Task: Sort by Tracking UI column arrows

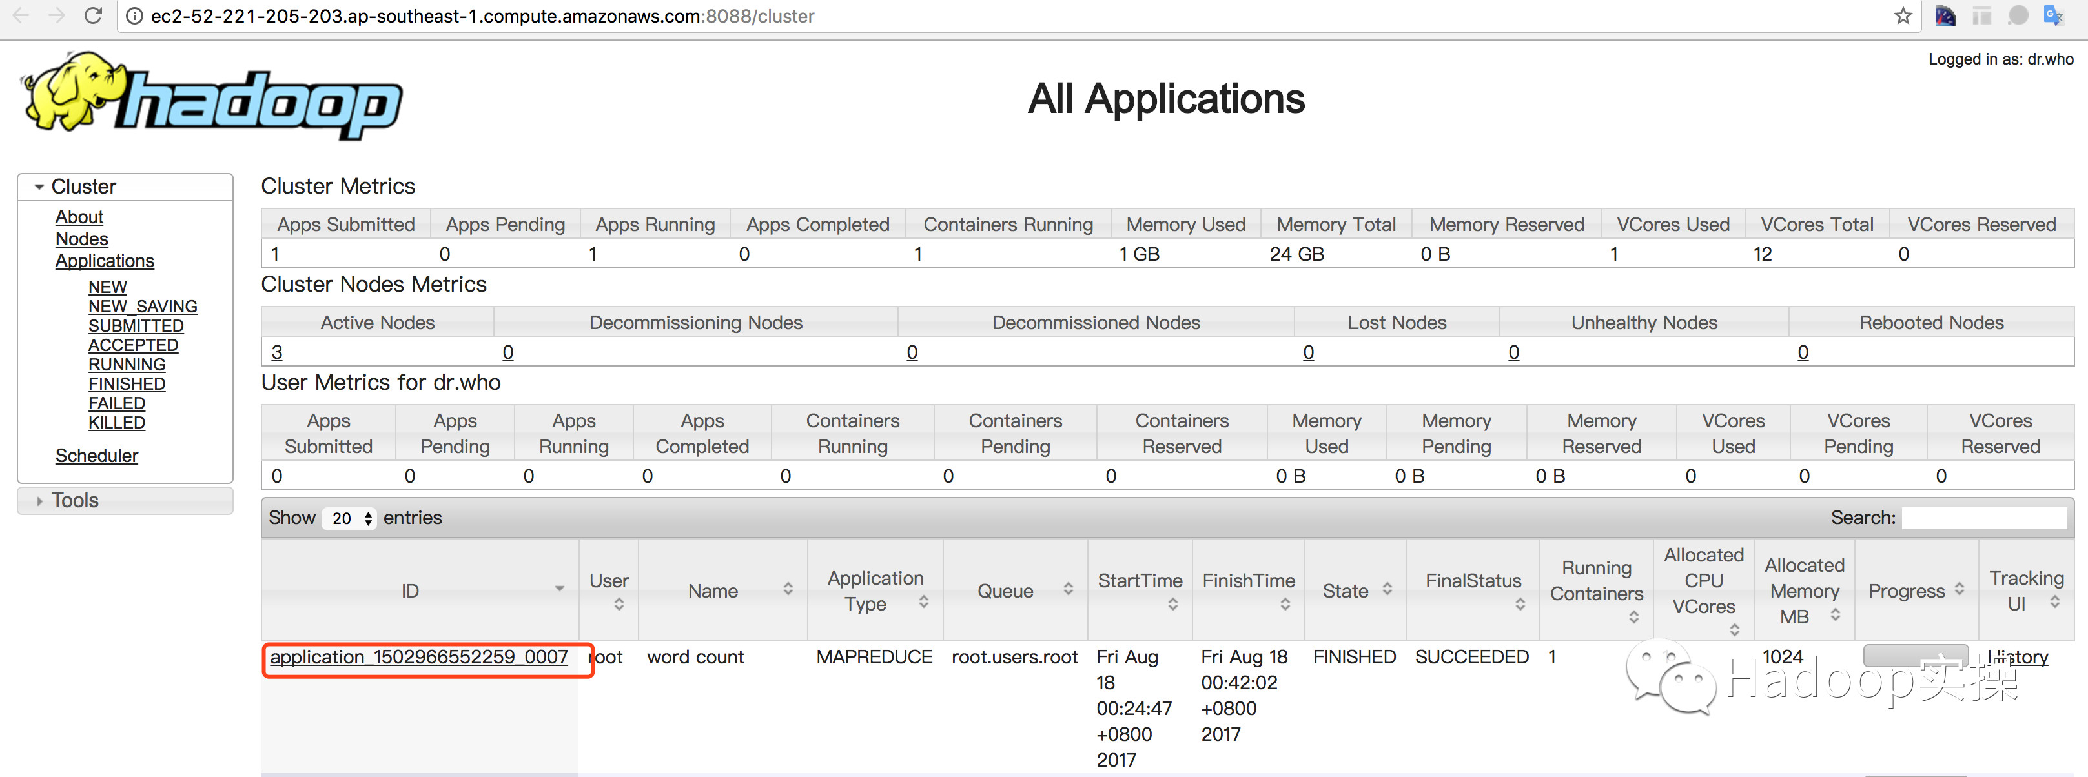Action: (2055, 601)
